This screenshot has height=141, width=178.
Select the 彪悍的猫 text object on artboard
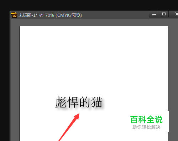79,102
